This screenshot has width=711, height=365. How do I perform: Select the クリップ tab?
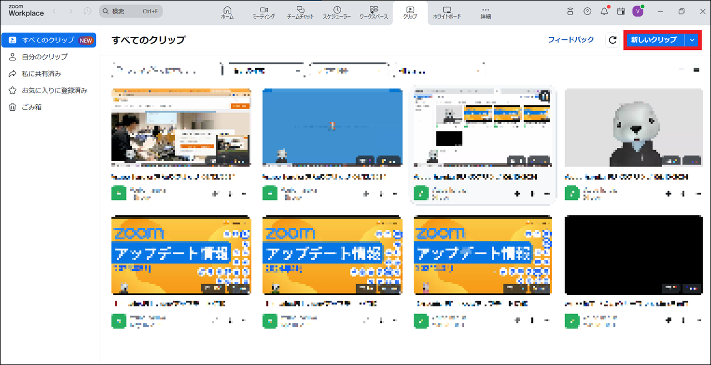pyautogui.click(x=410, y=12)
